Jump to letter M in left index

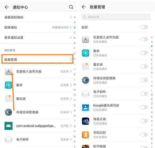pyautogui.click(x=75, y=85)
